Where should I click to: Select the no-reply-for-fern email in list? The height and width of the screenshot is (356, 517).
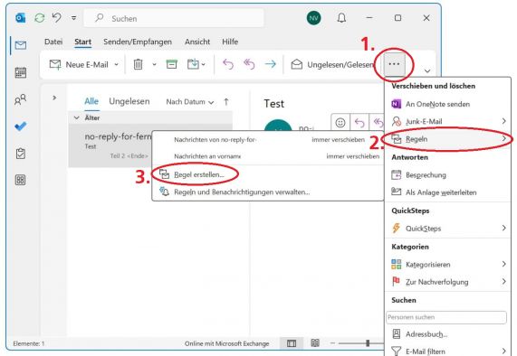tap(110, 145)
